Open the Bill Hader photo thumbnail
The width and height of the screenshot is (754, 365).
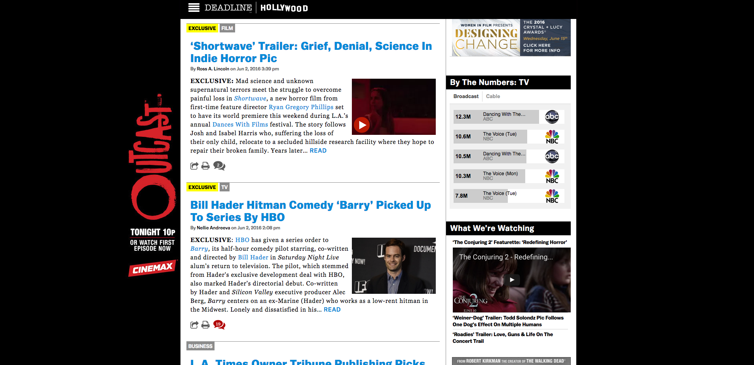tap(394, 266)
